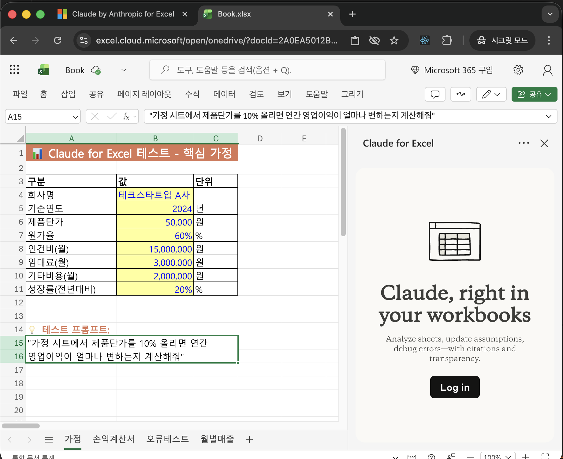563x459 pixels.
Task: Open the 데이터 ribbon tab
Action: [x=224, y=94]
